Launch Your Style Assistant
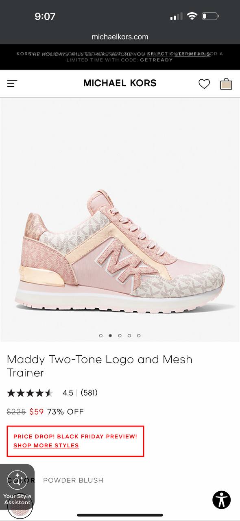The height and width of the screenshot is (521, 240). pos(17,487)
